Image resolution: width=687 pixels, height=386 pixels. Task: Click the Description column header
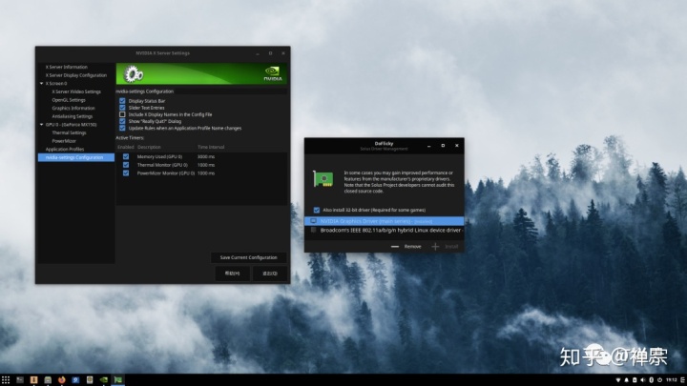[x=149, y=147]
